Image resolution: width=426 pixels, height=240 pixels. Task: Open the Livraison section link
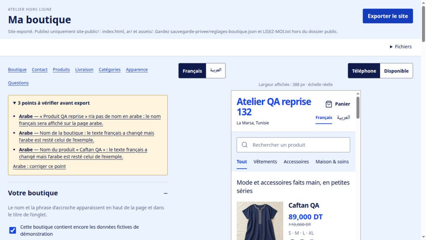pos(84,70)
